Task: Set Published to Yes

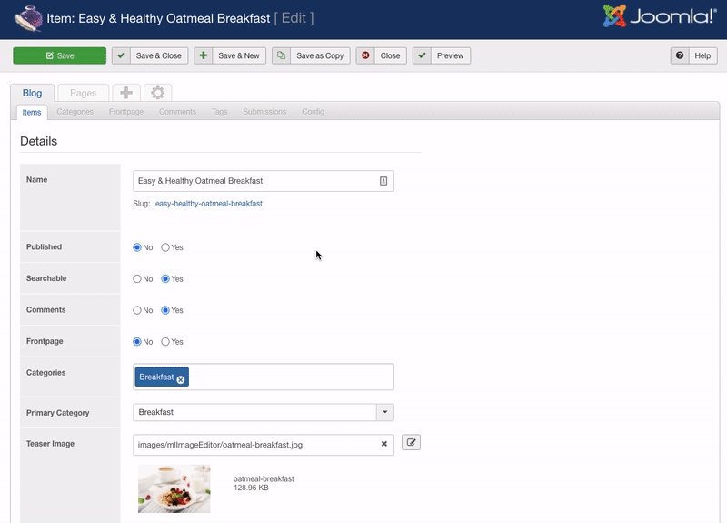Action: click(165, 247)
